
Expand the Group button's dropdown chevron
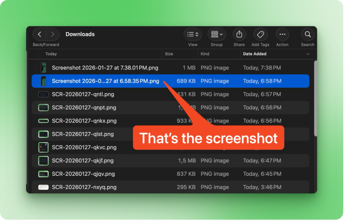[222, 34]
